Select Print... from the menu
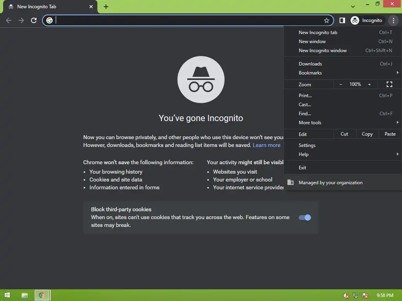This screenshot has height=301, width=402. tap(342, 96)
